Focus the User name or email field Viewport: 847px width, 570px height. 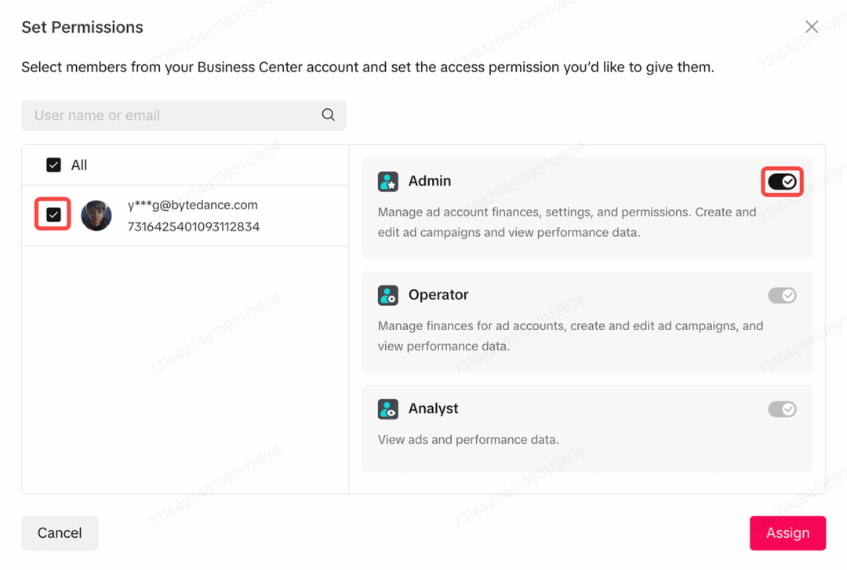click(x=173, y=115)
